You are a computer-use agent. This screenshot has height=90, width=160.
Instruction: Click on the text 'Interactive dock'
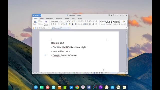point(61,51)
